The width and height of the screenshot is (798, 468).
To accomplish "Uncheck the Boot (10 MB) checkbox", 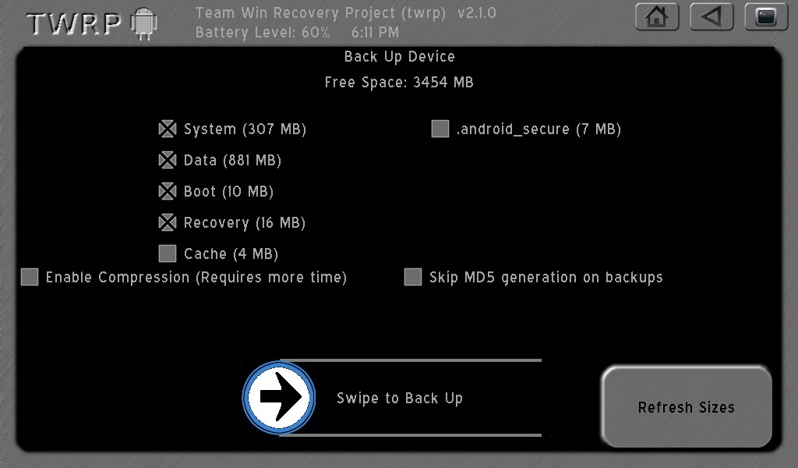I will (x=168, y=191).
